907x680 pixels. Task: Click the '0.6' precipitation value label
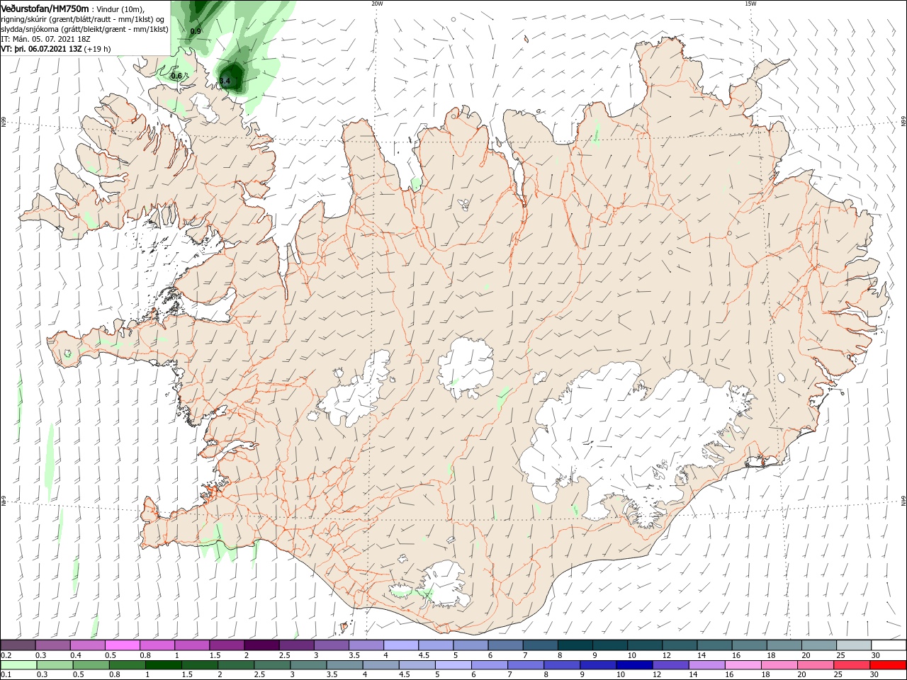176,76
